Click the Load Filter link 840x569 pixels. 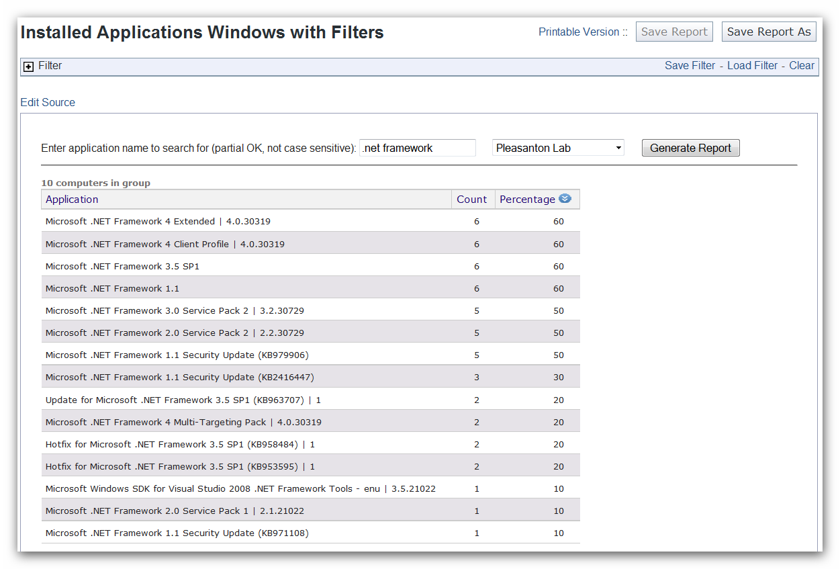point(752,65)
